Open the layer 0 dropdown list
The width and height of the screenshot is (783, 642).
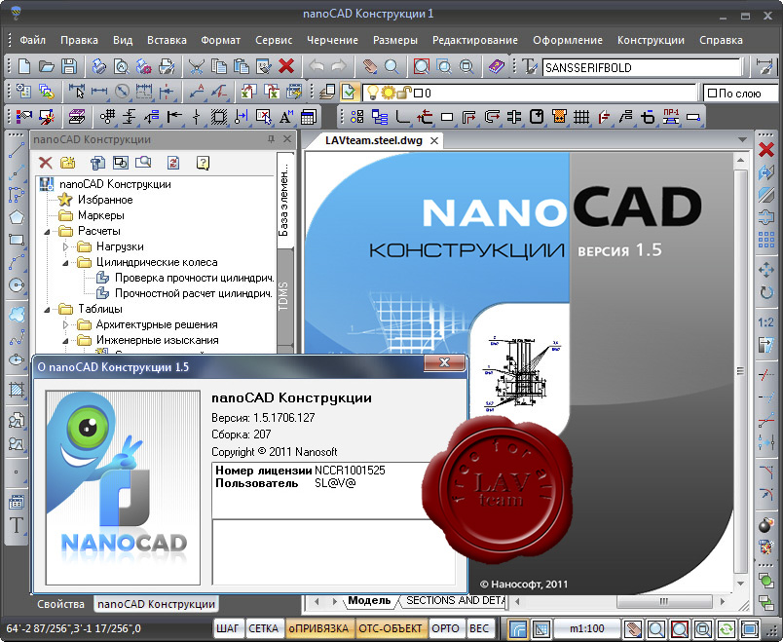click(x=530, y=93)
